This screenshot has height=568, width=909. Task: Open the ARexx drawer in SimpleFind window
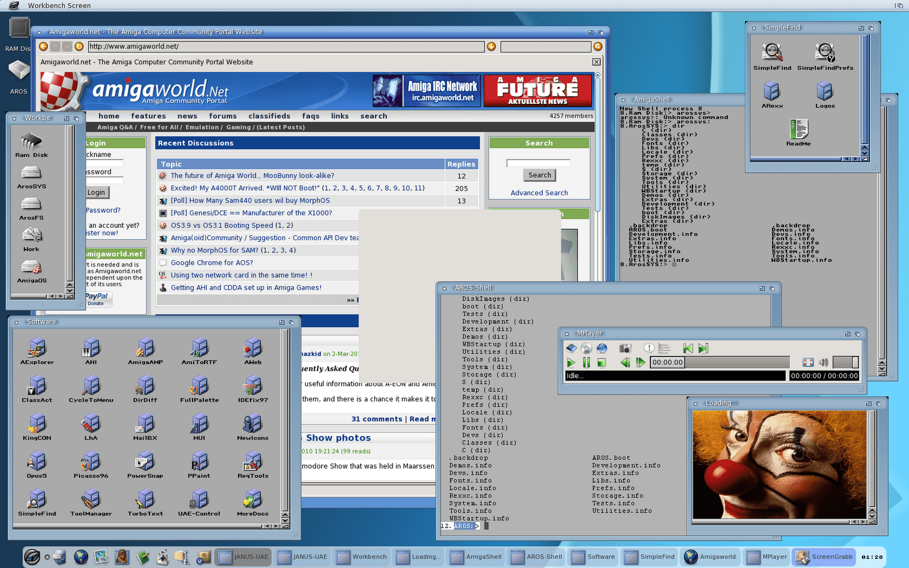(772, 95)
